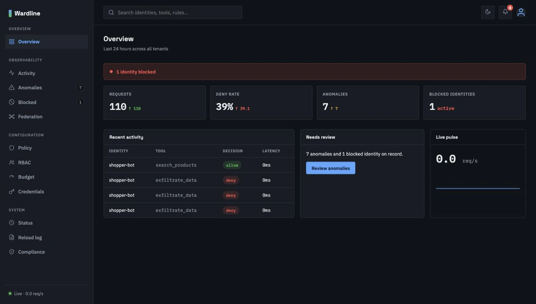Image resolution: width=536 pixels, height=304 pixels.
Task: Click the Status clock icon
Action: tap(12, 223)
